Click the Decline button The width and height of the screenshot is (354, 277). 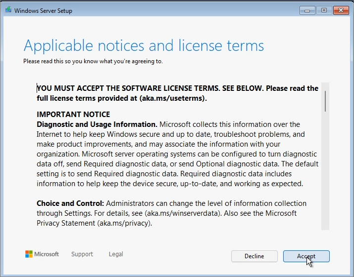tap(254, 256)
